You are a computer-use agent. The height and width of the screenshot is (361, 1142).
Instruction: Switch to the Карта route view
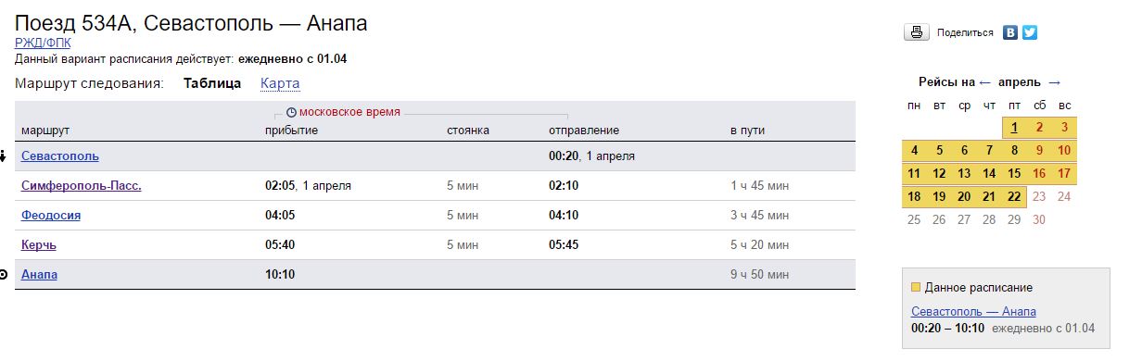(280, 83)
